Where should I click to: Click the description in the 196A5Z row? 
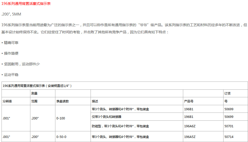click(x=120, y=137)
